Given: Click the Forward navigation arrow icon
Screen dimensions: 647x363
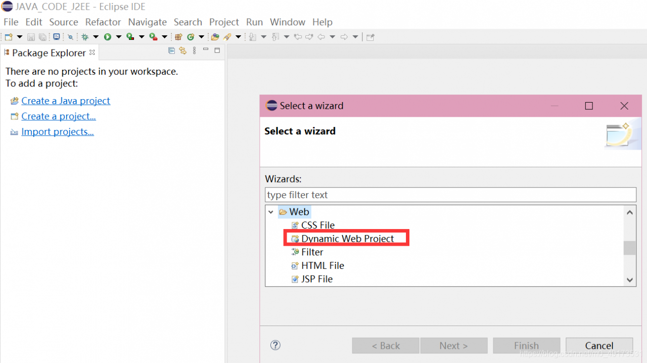Looking at the screenshot, I should [344, 37].
